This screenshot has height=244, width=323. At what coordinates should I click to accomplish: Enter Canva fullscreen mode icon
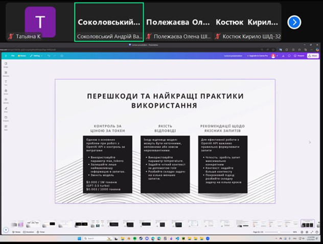312,232
